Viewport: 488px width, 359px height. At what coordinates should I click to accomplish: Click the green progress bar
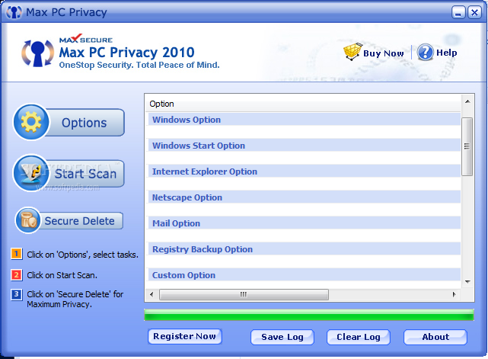click(x=309, y=315)
